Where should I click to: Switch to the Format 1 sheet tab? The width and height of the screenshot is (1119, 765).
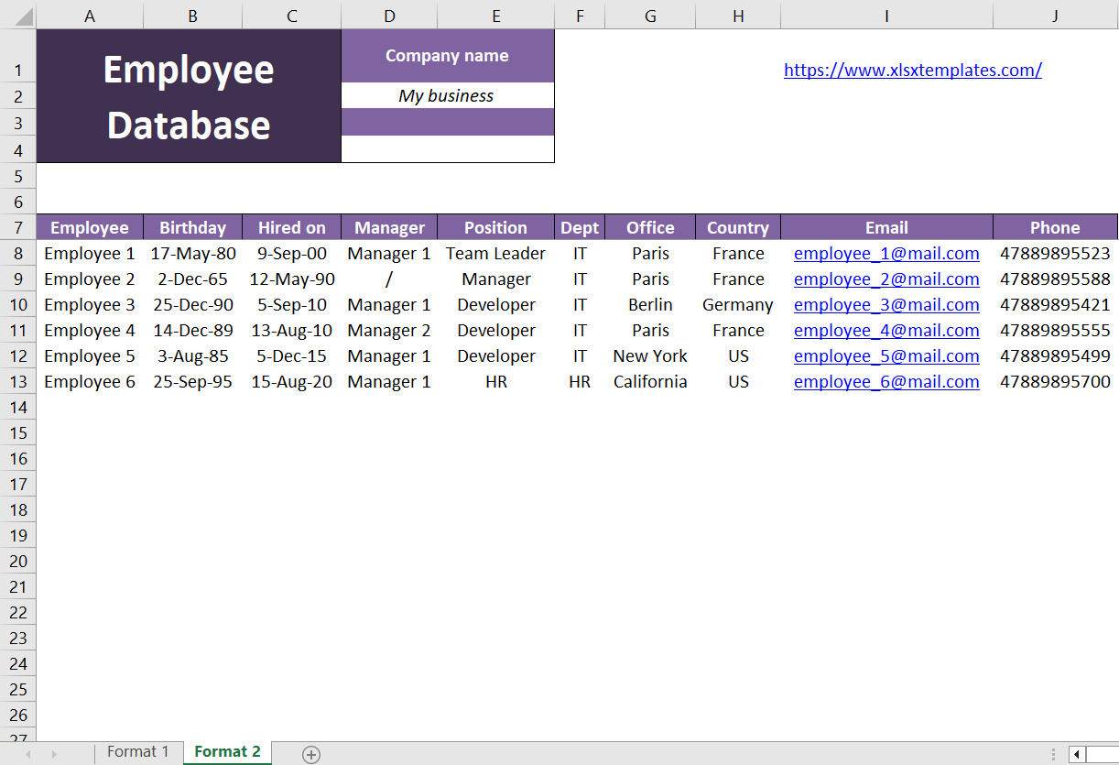coord(138,752)
